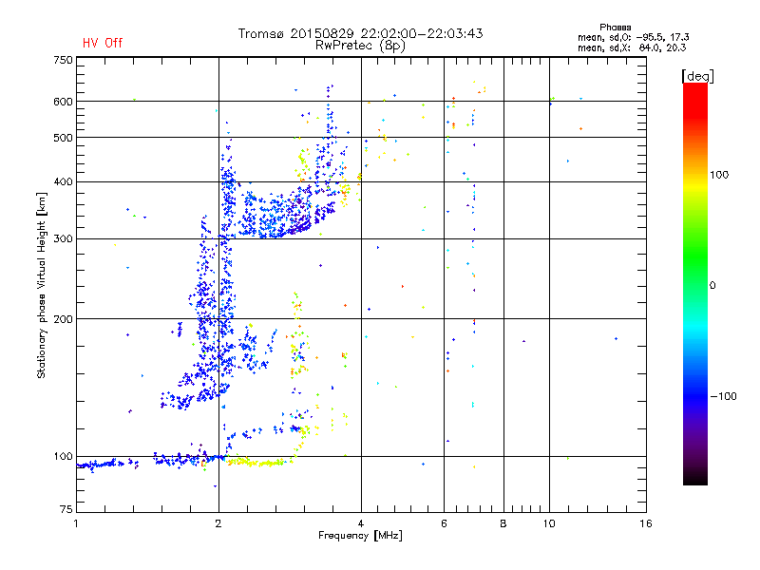Click the y-axis tick label '750'
This screenshot has height=570, width=760.
tap(63, 60)
